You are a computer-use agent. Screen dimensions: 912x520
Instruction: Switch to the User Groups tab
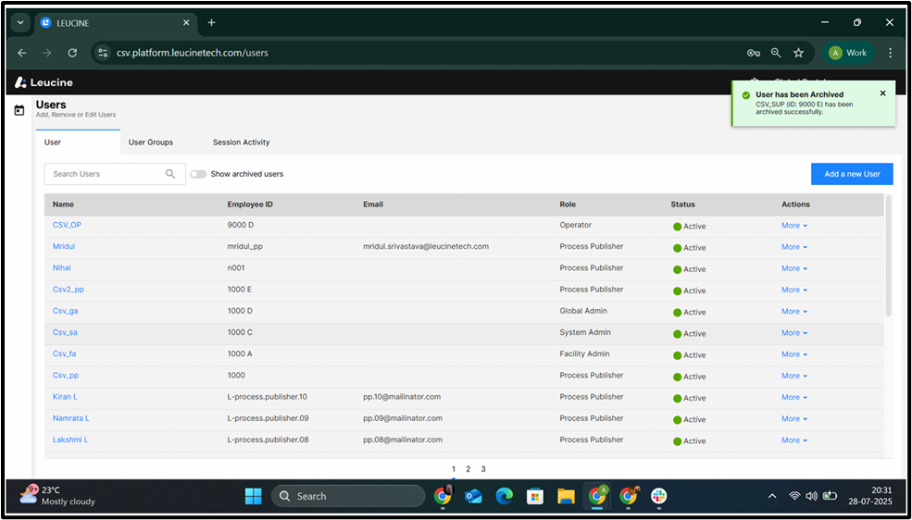pyautogui.click(x=151, y=142)
